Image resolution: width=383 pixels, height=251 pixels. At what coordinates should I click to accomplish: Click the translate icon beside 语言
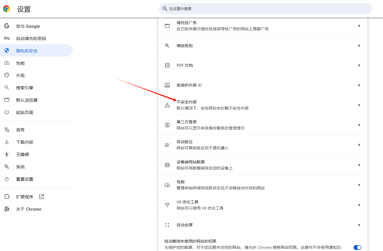7,130
